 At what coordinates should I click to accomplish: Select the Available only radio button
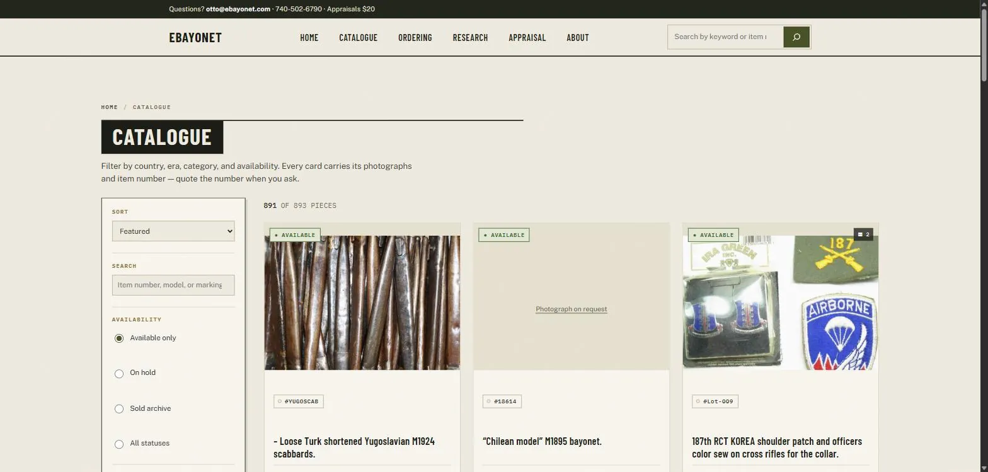click(119, 338)
